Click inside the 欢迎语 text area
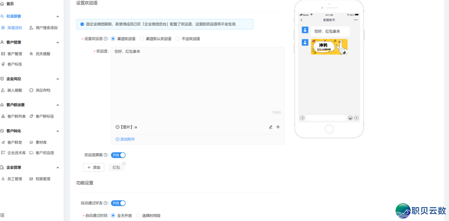 (197, 83)
